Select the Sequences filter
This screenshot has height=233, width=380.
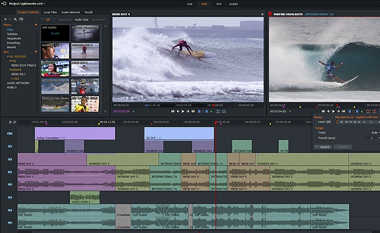point(14,38)
